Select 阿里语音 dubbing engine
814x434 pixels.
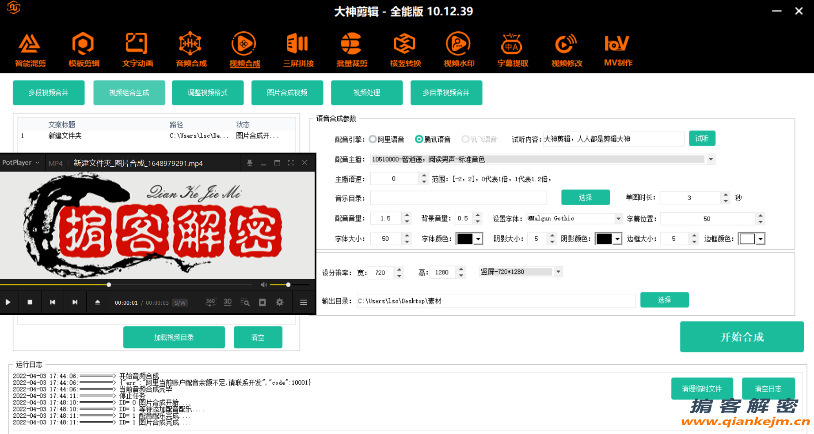(x=387, y=139)
